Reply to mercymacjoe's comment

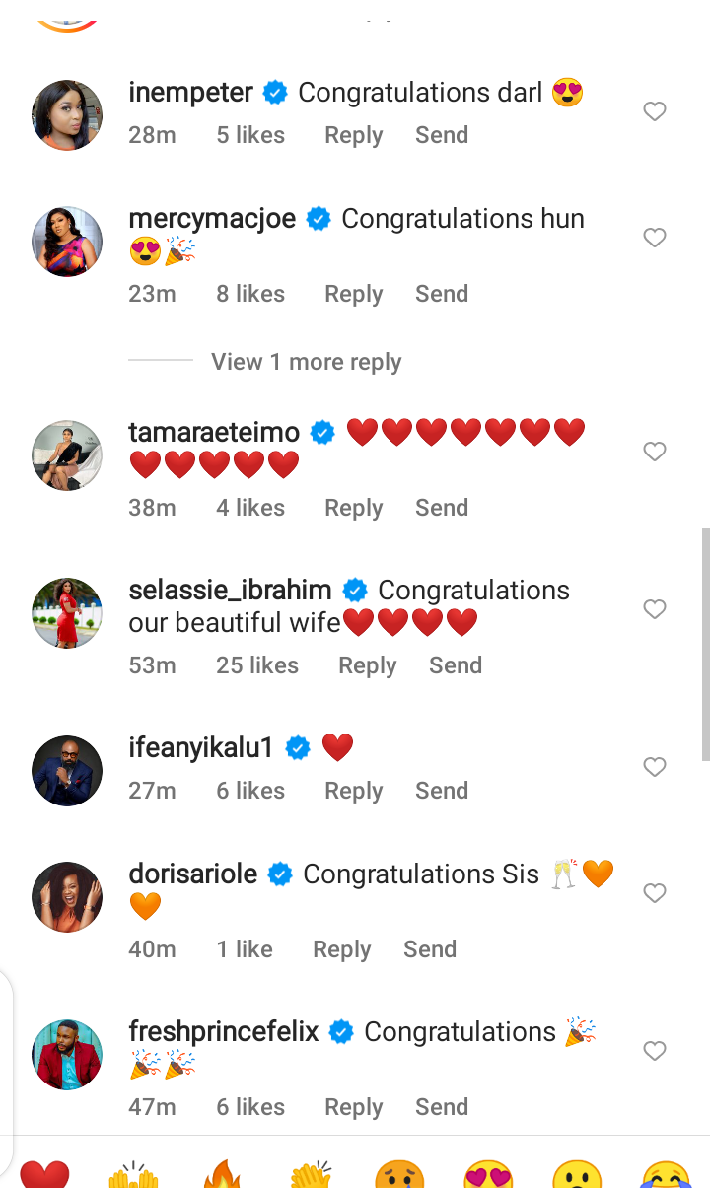point(353,294)
